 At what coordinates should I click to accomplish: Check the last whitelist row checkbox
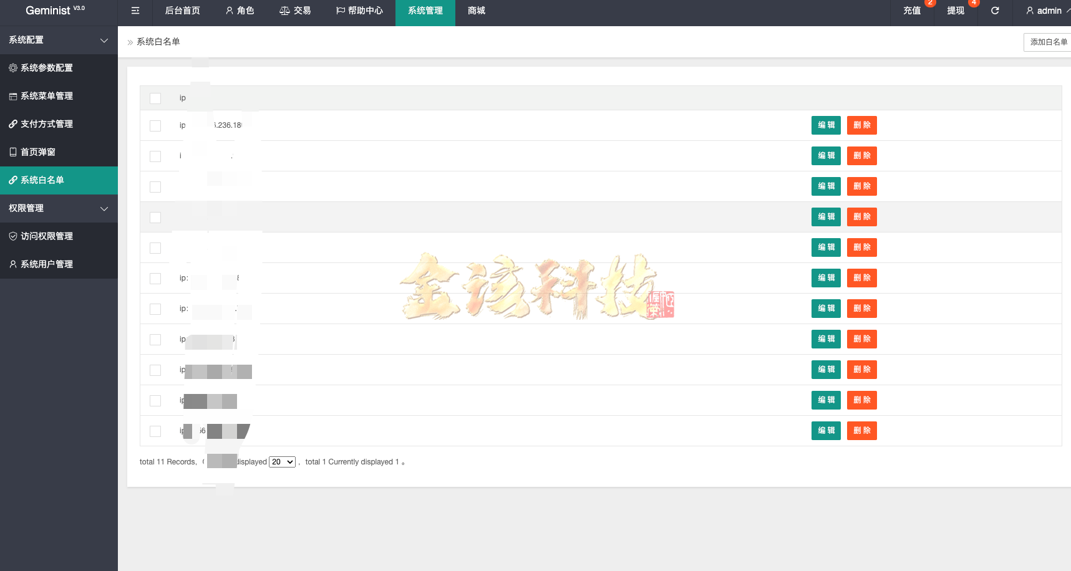click(x=155, y=431)
